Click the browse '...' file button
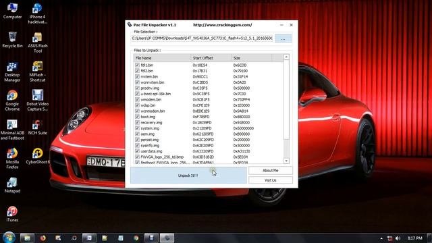 coord(283,38)
